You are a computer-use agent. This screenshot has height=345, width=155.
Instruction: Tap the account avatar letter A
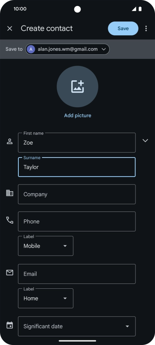pos(31,49)
